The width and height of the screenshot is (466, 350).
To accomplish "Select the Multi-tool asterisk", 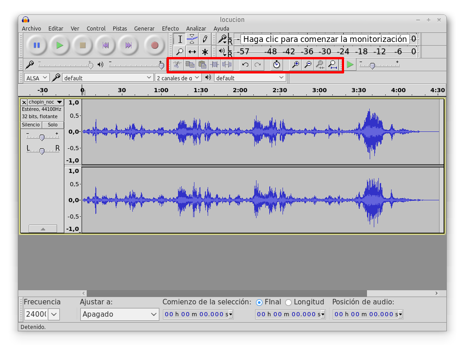I will point(205,52).
